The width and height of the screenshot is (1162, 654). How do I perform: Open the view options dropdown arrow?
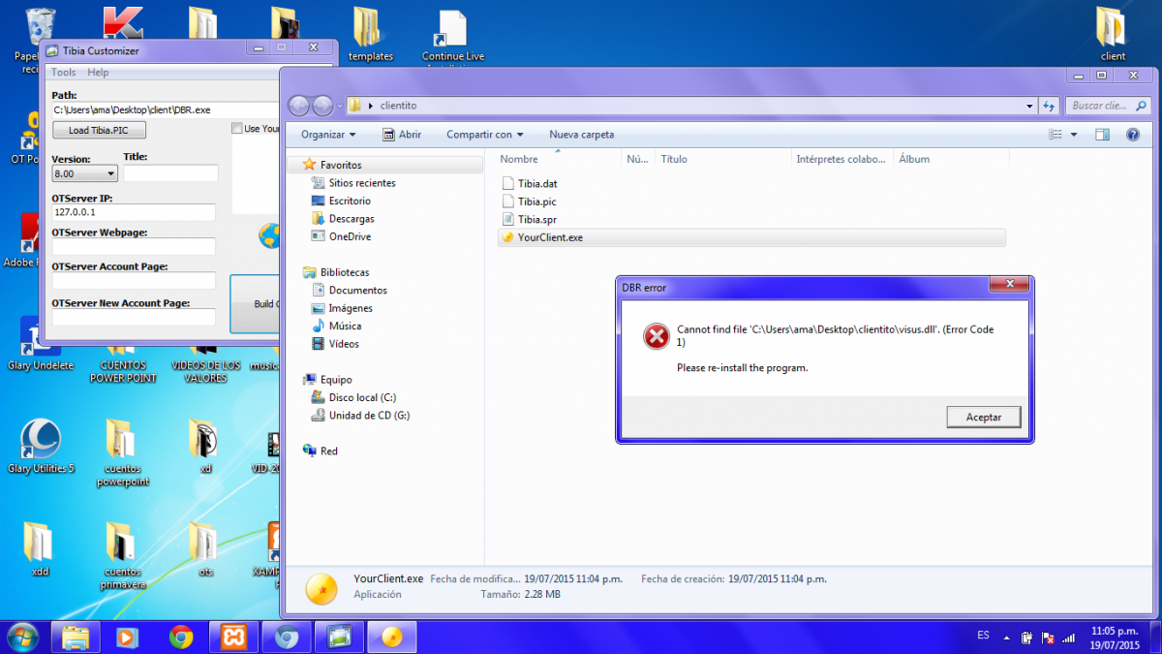1073,135
